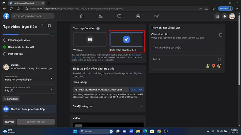Screen dimensions: 241x135
Task: Focus Tìm kiếm trên Facebook search box
Action: point(33,16)
